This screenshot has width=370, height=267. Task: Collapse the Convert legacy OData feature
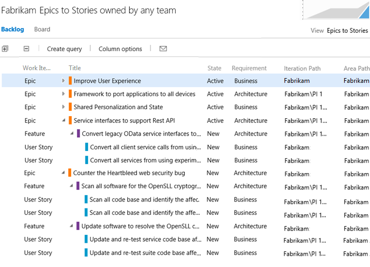click(72, 133)
